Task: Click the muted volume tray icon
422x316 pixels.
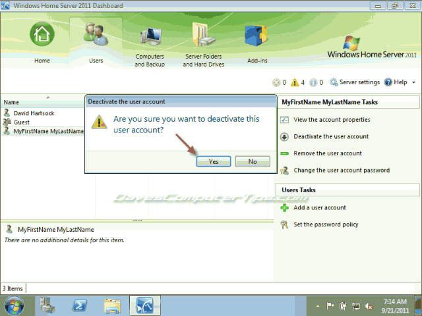Action: 369,306
